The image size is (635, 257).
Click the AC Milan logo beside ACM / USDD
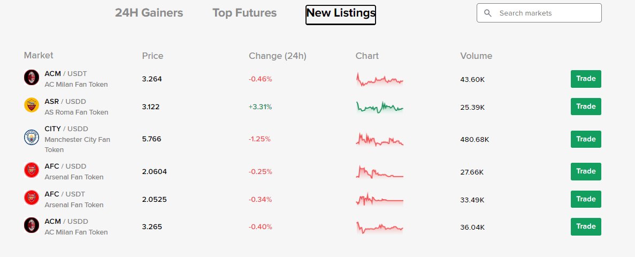pyautogui.click(x=32, y=225)
